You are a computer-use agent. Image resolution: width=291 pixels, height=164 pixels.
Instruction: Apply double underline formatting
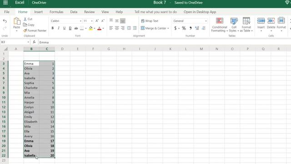tap(70, 28)
